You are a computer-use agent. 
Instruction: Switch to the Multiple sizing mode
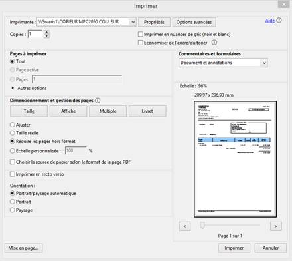(108, 111)
